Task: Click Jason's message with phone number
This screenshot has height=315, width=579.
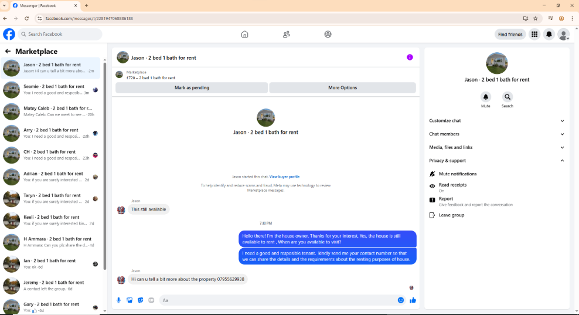Action: [x=188, y=279]
